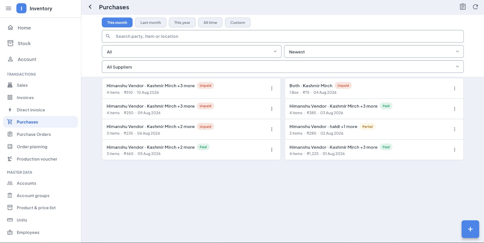Expand the All Suppliers dropdown
The image size is (484, 243).
[283, 67]
